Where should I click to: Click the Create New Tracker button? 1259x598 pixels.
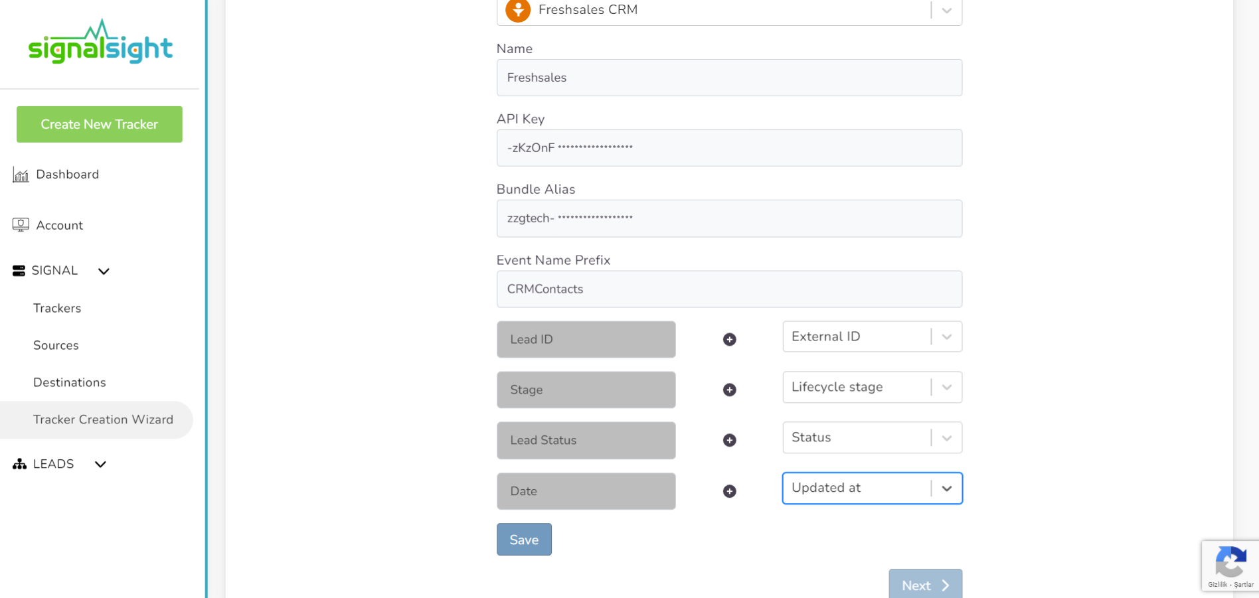[100, 124]
